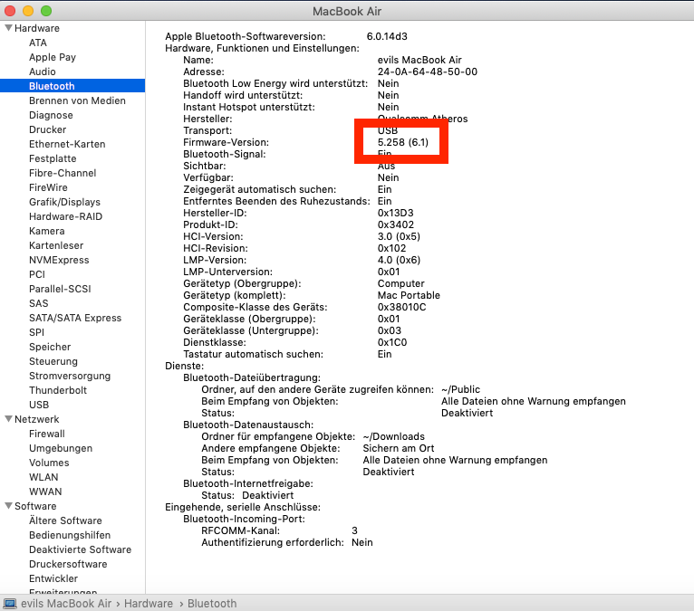Select SAS in the sidebar

tap(39, 303)
